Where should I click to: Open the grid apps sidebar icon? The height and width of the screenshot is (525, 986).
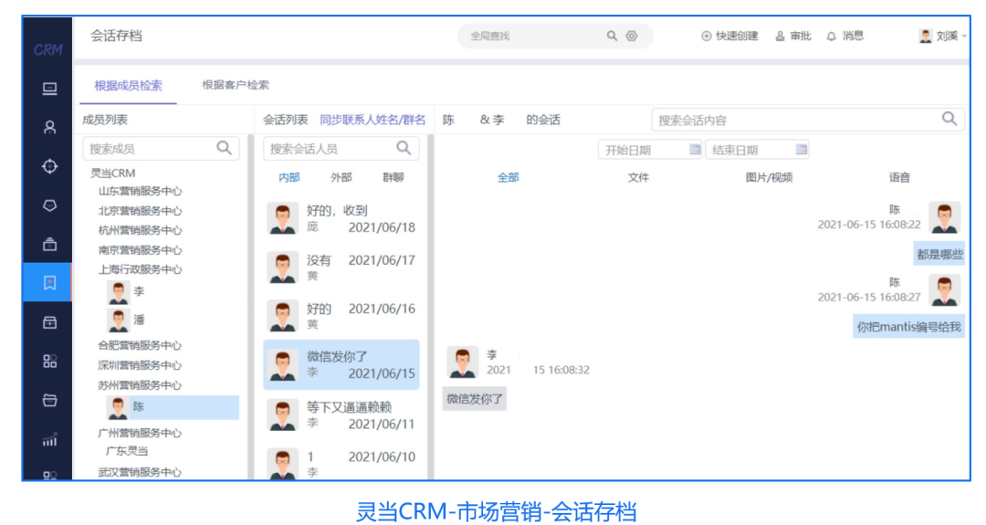click(49, 362)
